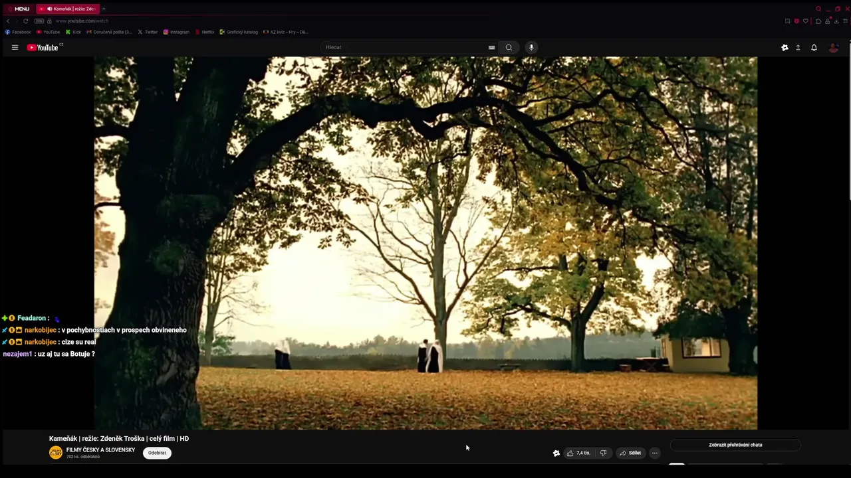Open the YouTube account avatar menu
Image resolution: width=851 pixels, height=478 pixels.
click(833, 47)
